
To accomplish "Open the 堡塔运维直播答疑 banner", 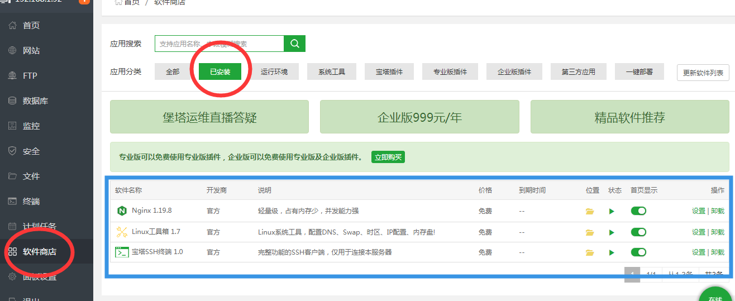I will click(x=209, y=117).
